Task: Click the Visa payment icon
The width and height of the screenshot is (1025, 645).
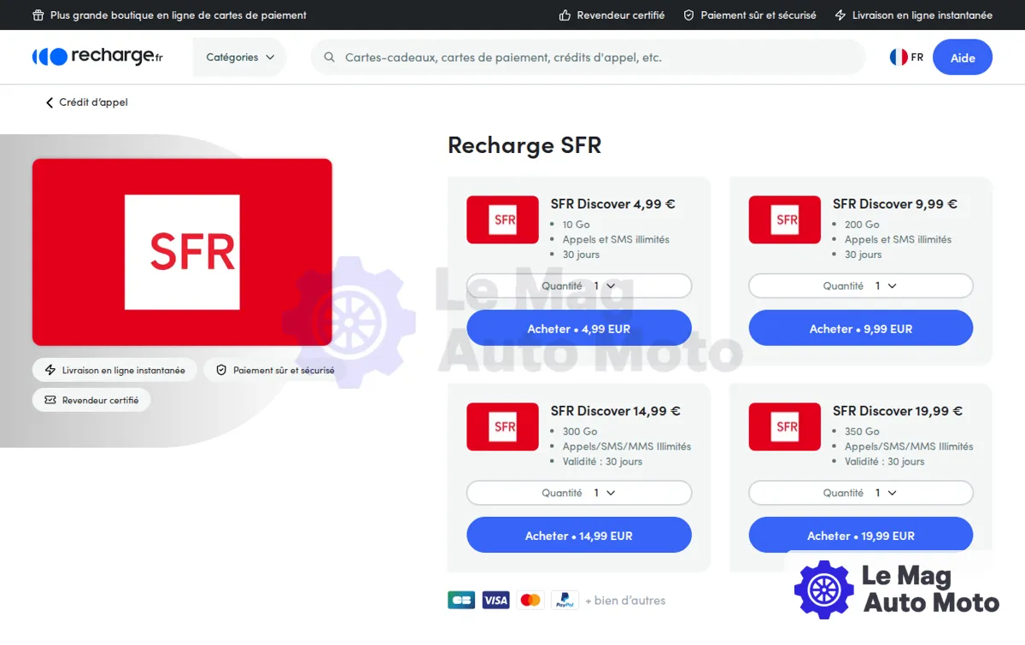Action: pyautogui.click(x=495, y=601)
